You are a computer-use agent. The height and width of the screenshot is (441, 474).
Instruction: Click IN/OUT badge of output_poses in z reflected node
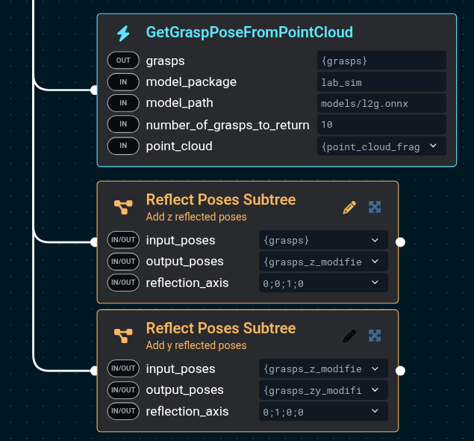(123, 261)
